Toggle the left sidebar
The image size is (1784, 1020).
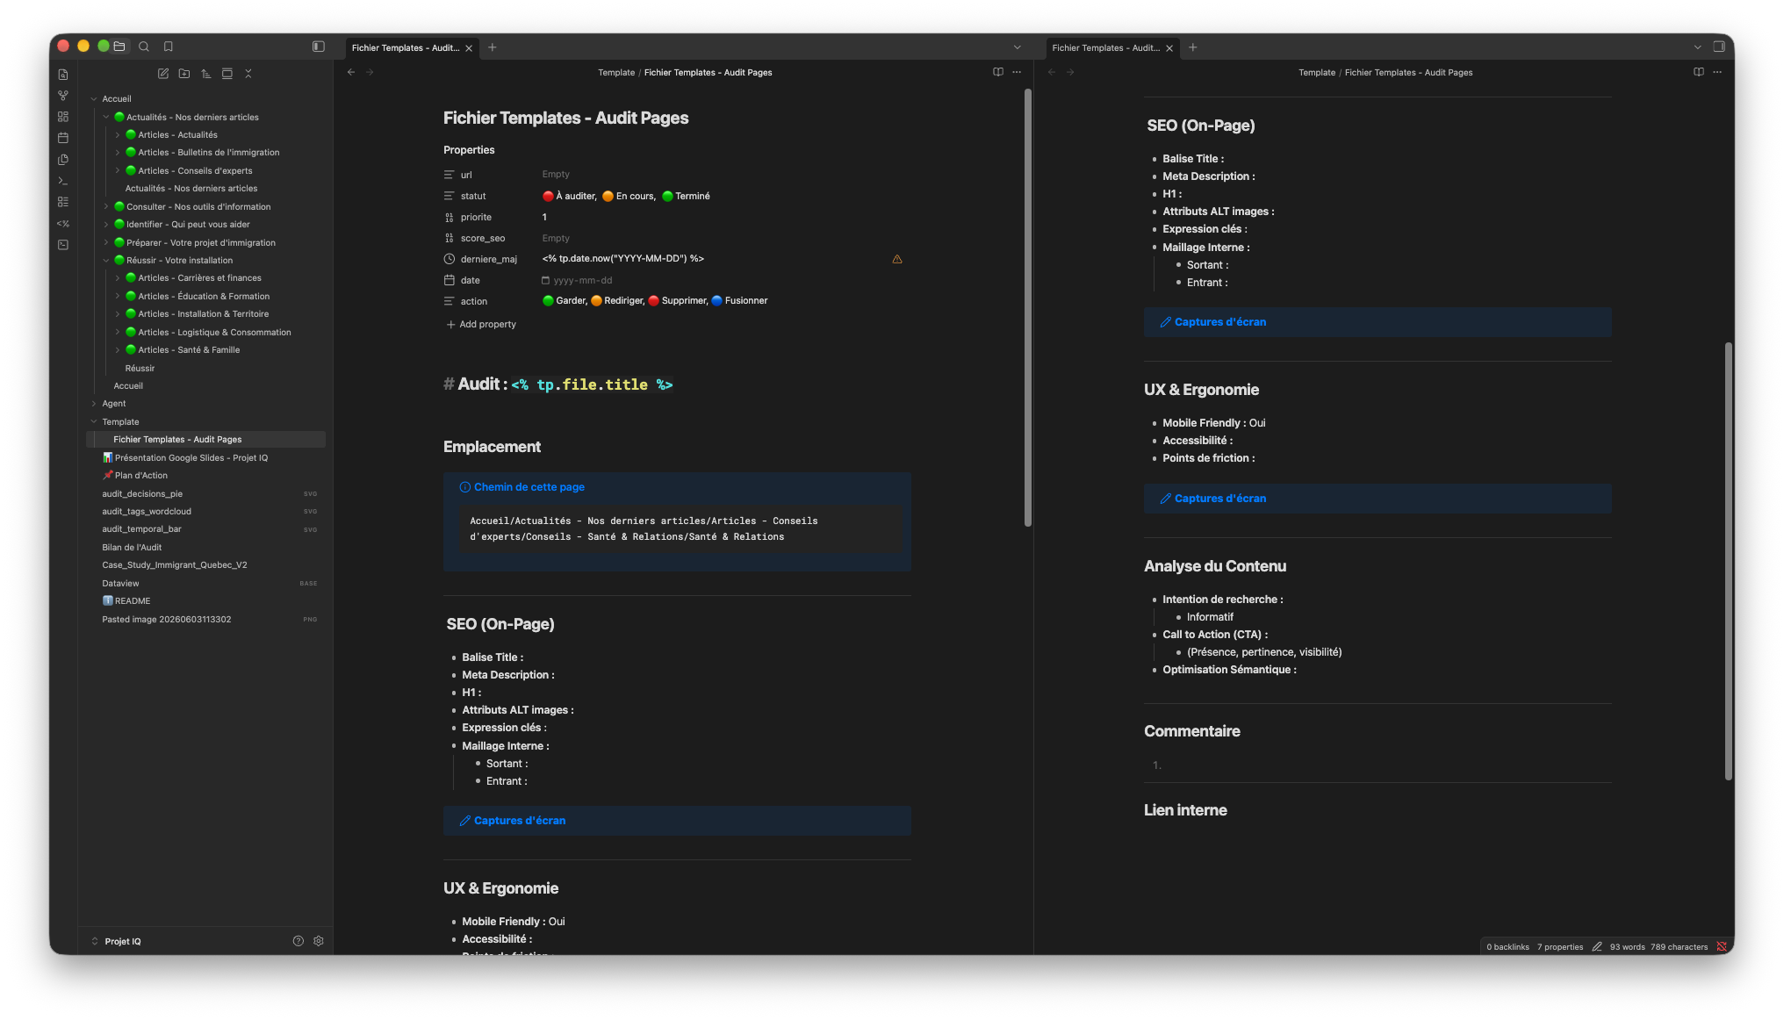(x=319, y=47)
